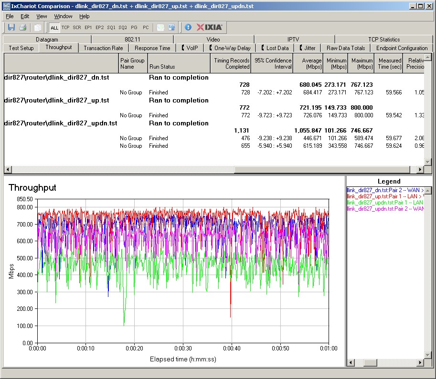This screenshot has height=379, width=436.
Task: Select the PG toolbar filter
Action: (134, 28)
